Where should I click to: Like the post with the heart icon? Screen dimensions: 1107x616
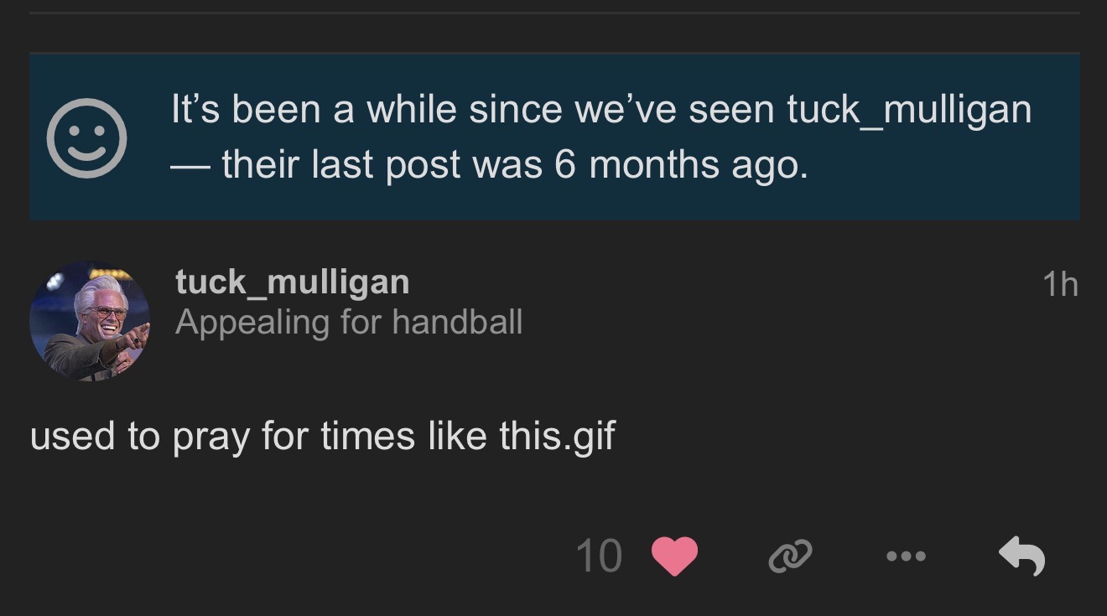click(x=674, y=556)
